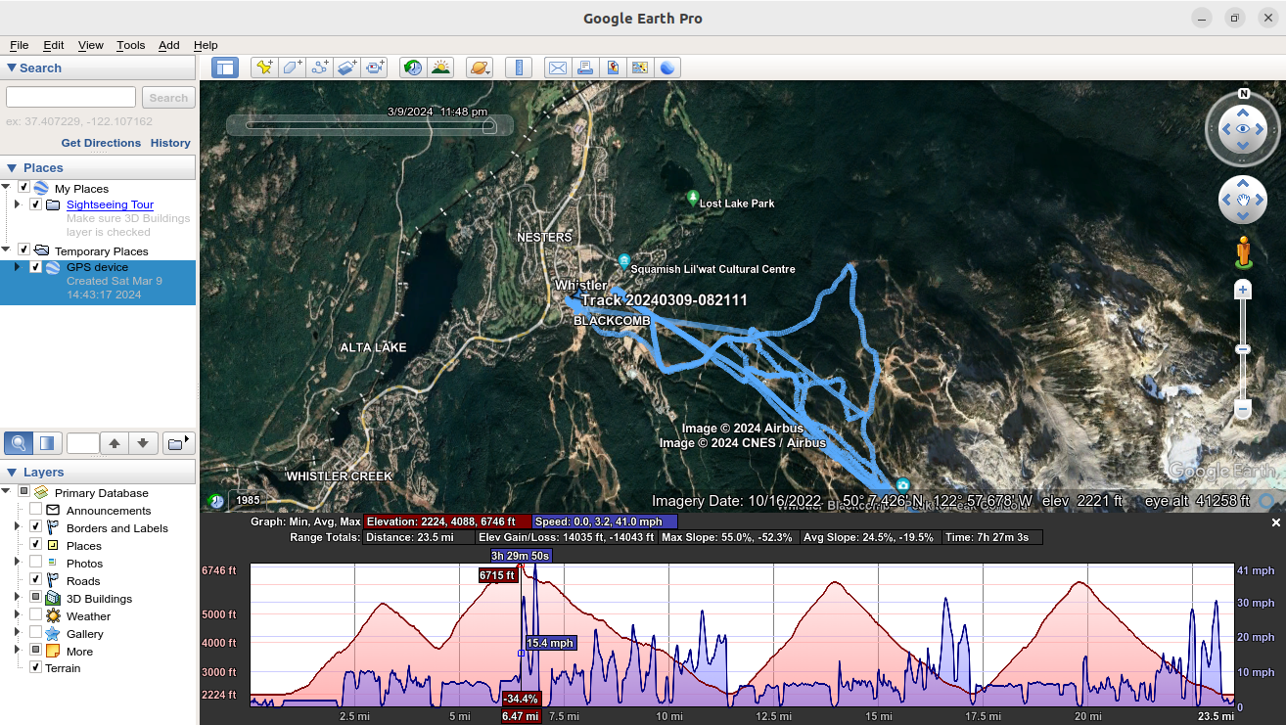
Task: Click the Save Image toolbar icon
Action: (613, 68)
